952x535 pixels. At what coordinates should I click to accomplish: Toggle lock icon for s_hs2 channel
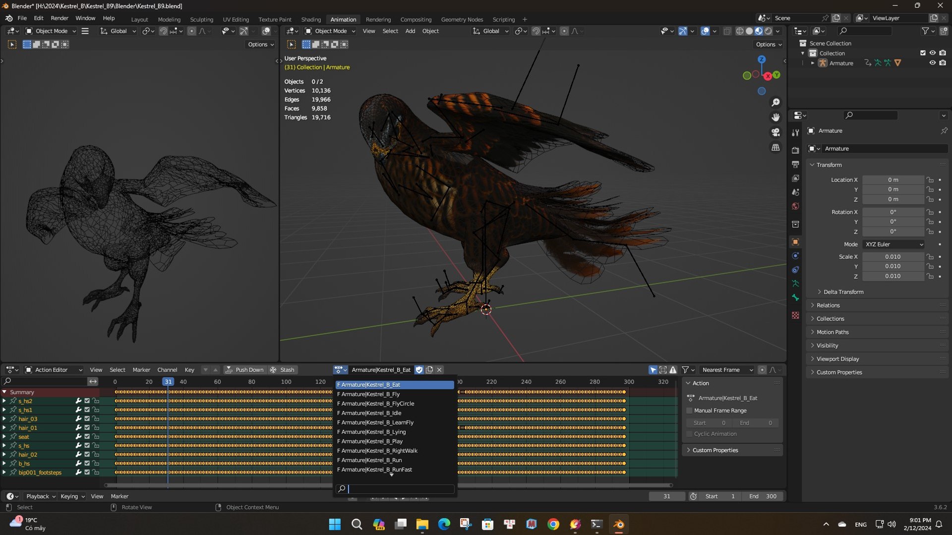tap(96, 401)
